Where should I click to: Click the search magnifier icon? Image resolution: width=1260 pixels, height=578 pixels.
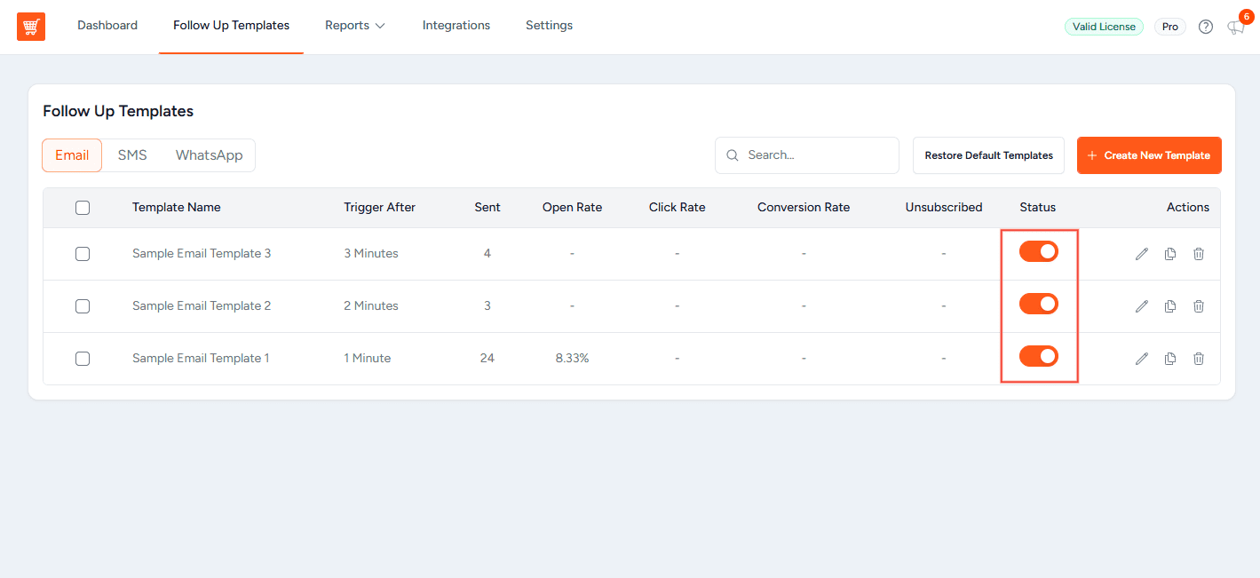733,155
